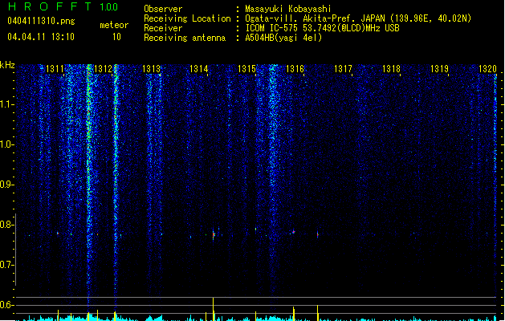Click the Receiver label
The height and width of the screenshot is (321, 505).
point(163,28)
